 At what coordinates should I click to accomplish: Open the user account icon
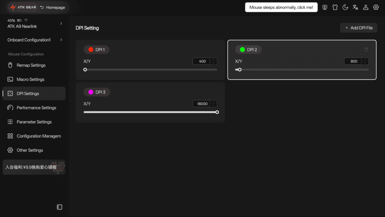pos(365,8)
